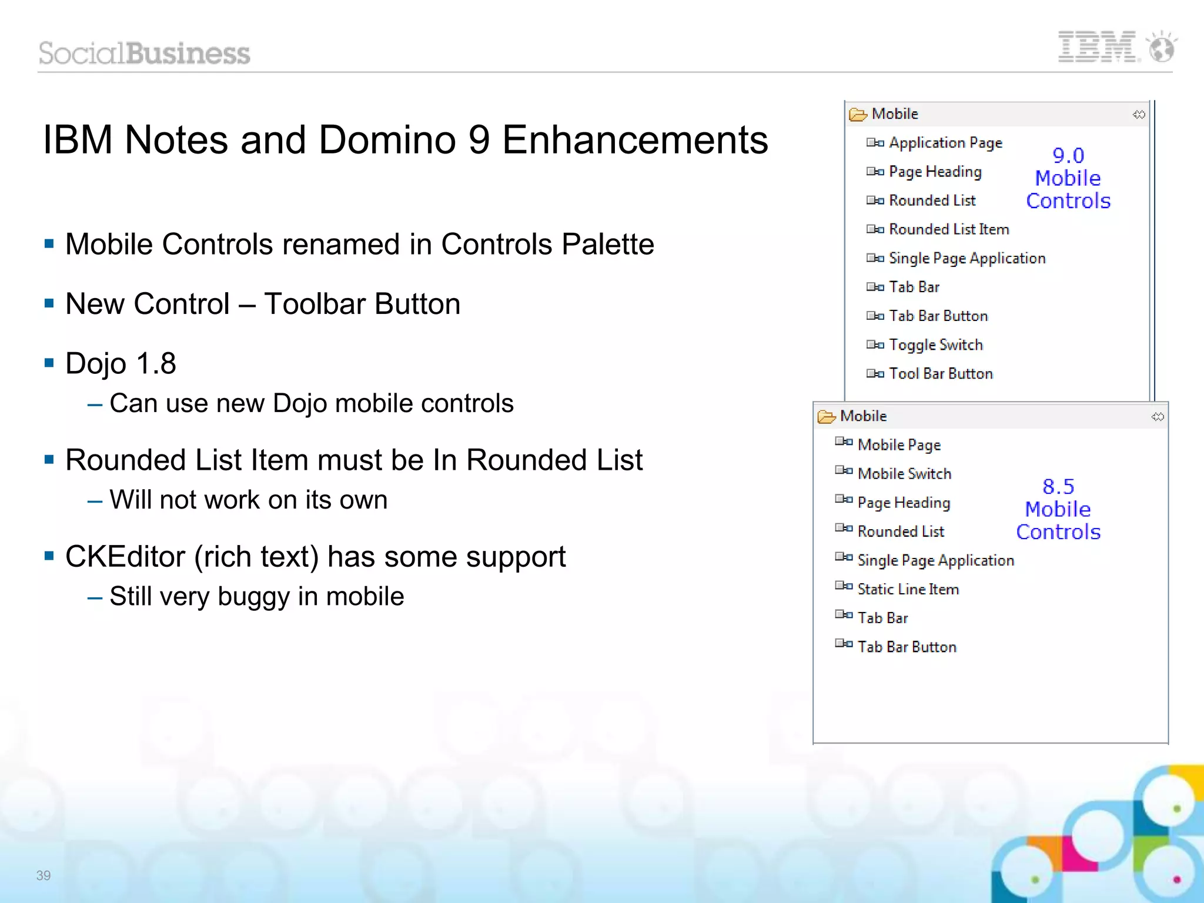Select 'Rounded List' text in 9.0 palette
Screen dimensions: 1204x903
tap(932, 200)
